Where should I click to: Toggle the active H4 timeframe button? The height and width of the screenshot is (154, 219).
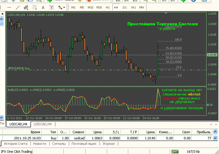[116, 7]
